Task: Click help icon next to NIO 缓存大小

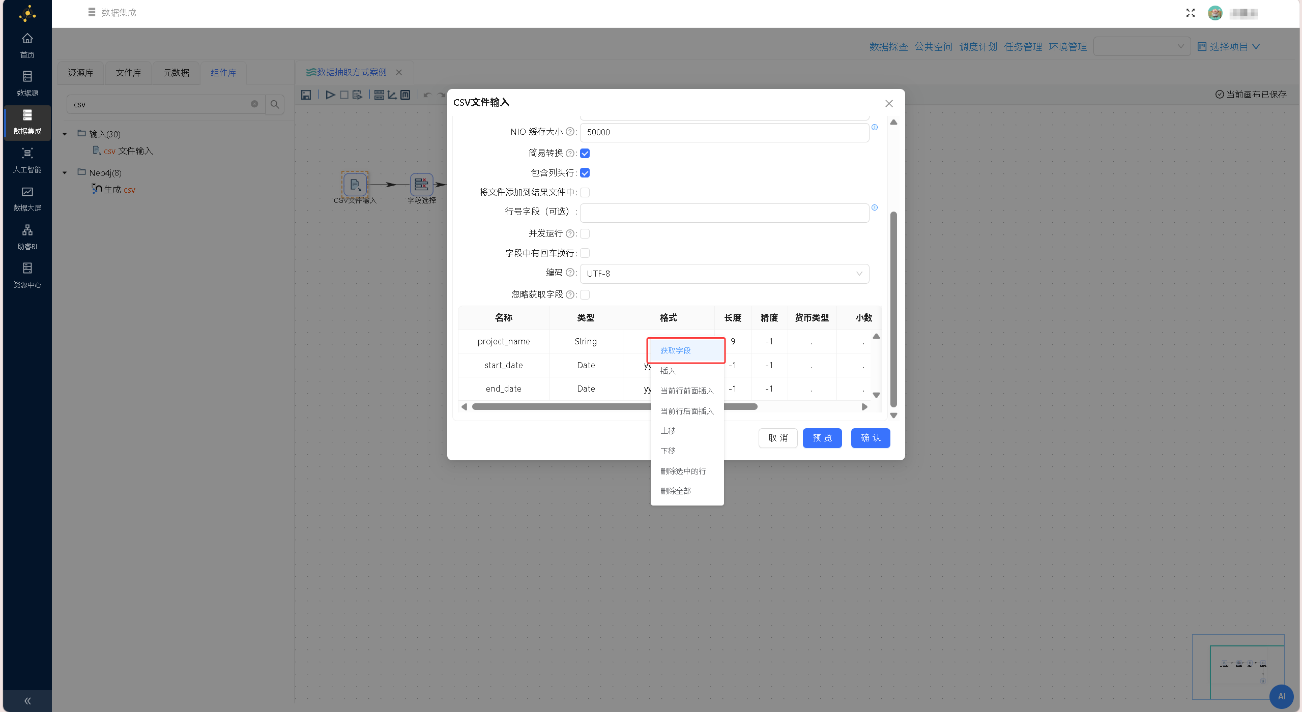Action: (x=570, y=132)
